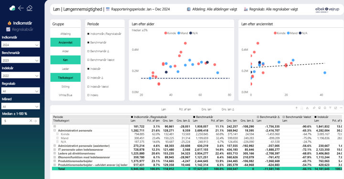Image resolution: width=344 pixels, height=179 pixels.
Task: Expand the Kvinde sub-row in the table
Action: [x=57, y=134]
